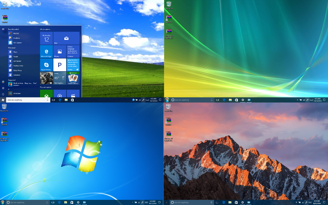This screenshot has width=328, height=205.
Task: Show hidden tray icons on Windows 7 taskbar
Action: (132, 202)
